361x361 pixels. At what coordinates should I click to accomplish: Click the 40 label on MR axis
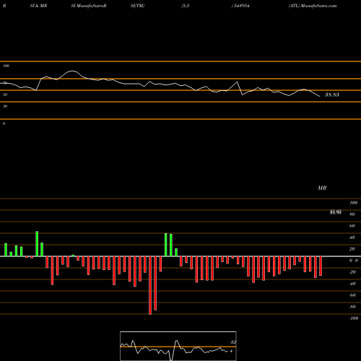point(352,238)
